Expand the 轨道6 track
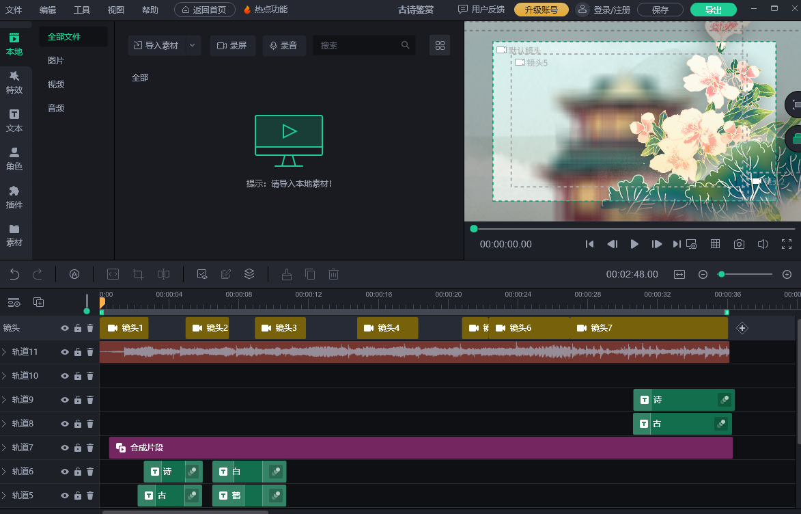 4,472
